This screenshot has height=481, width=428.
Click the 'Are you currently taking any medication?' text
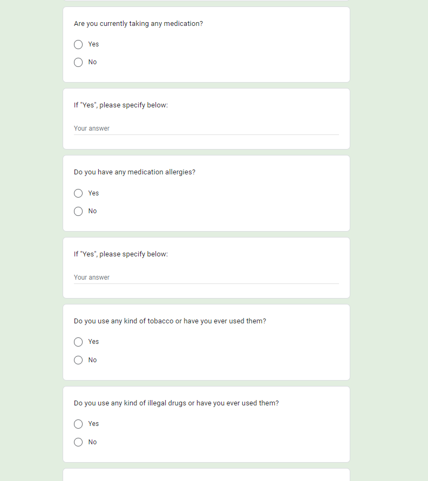[x=138, y=24]
